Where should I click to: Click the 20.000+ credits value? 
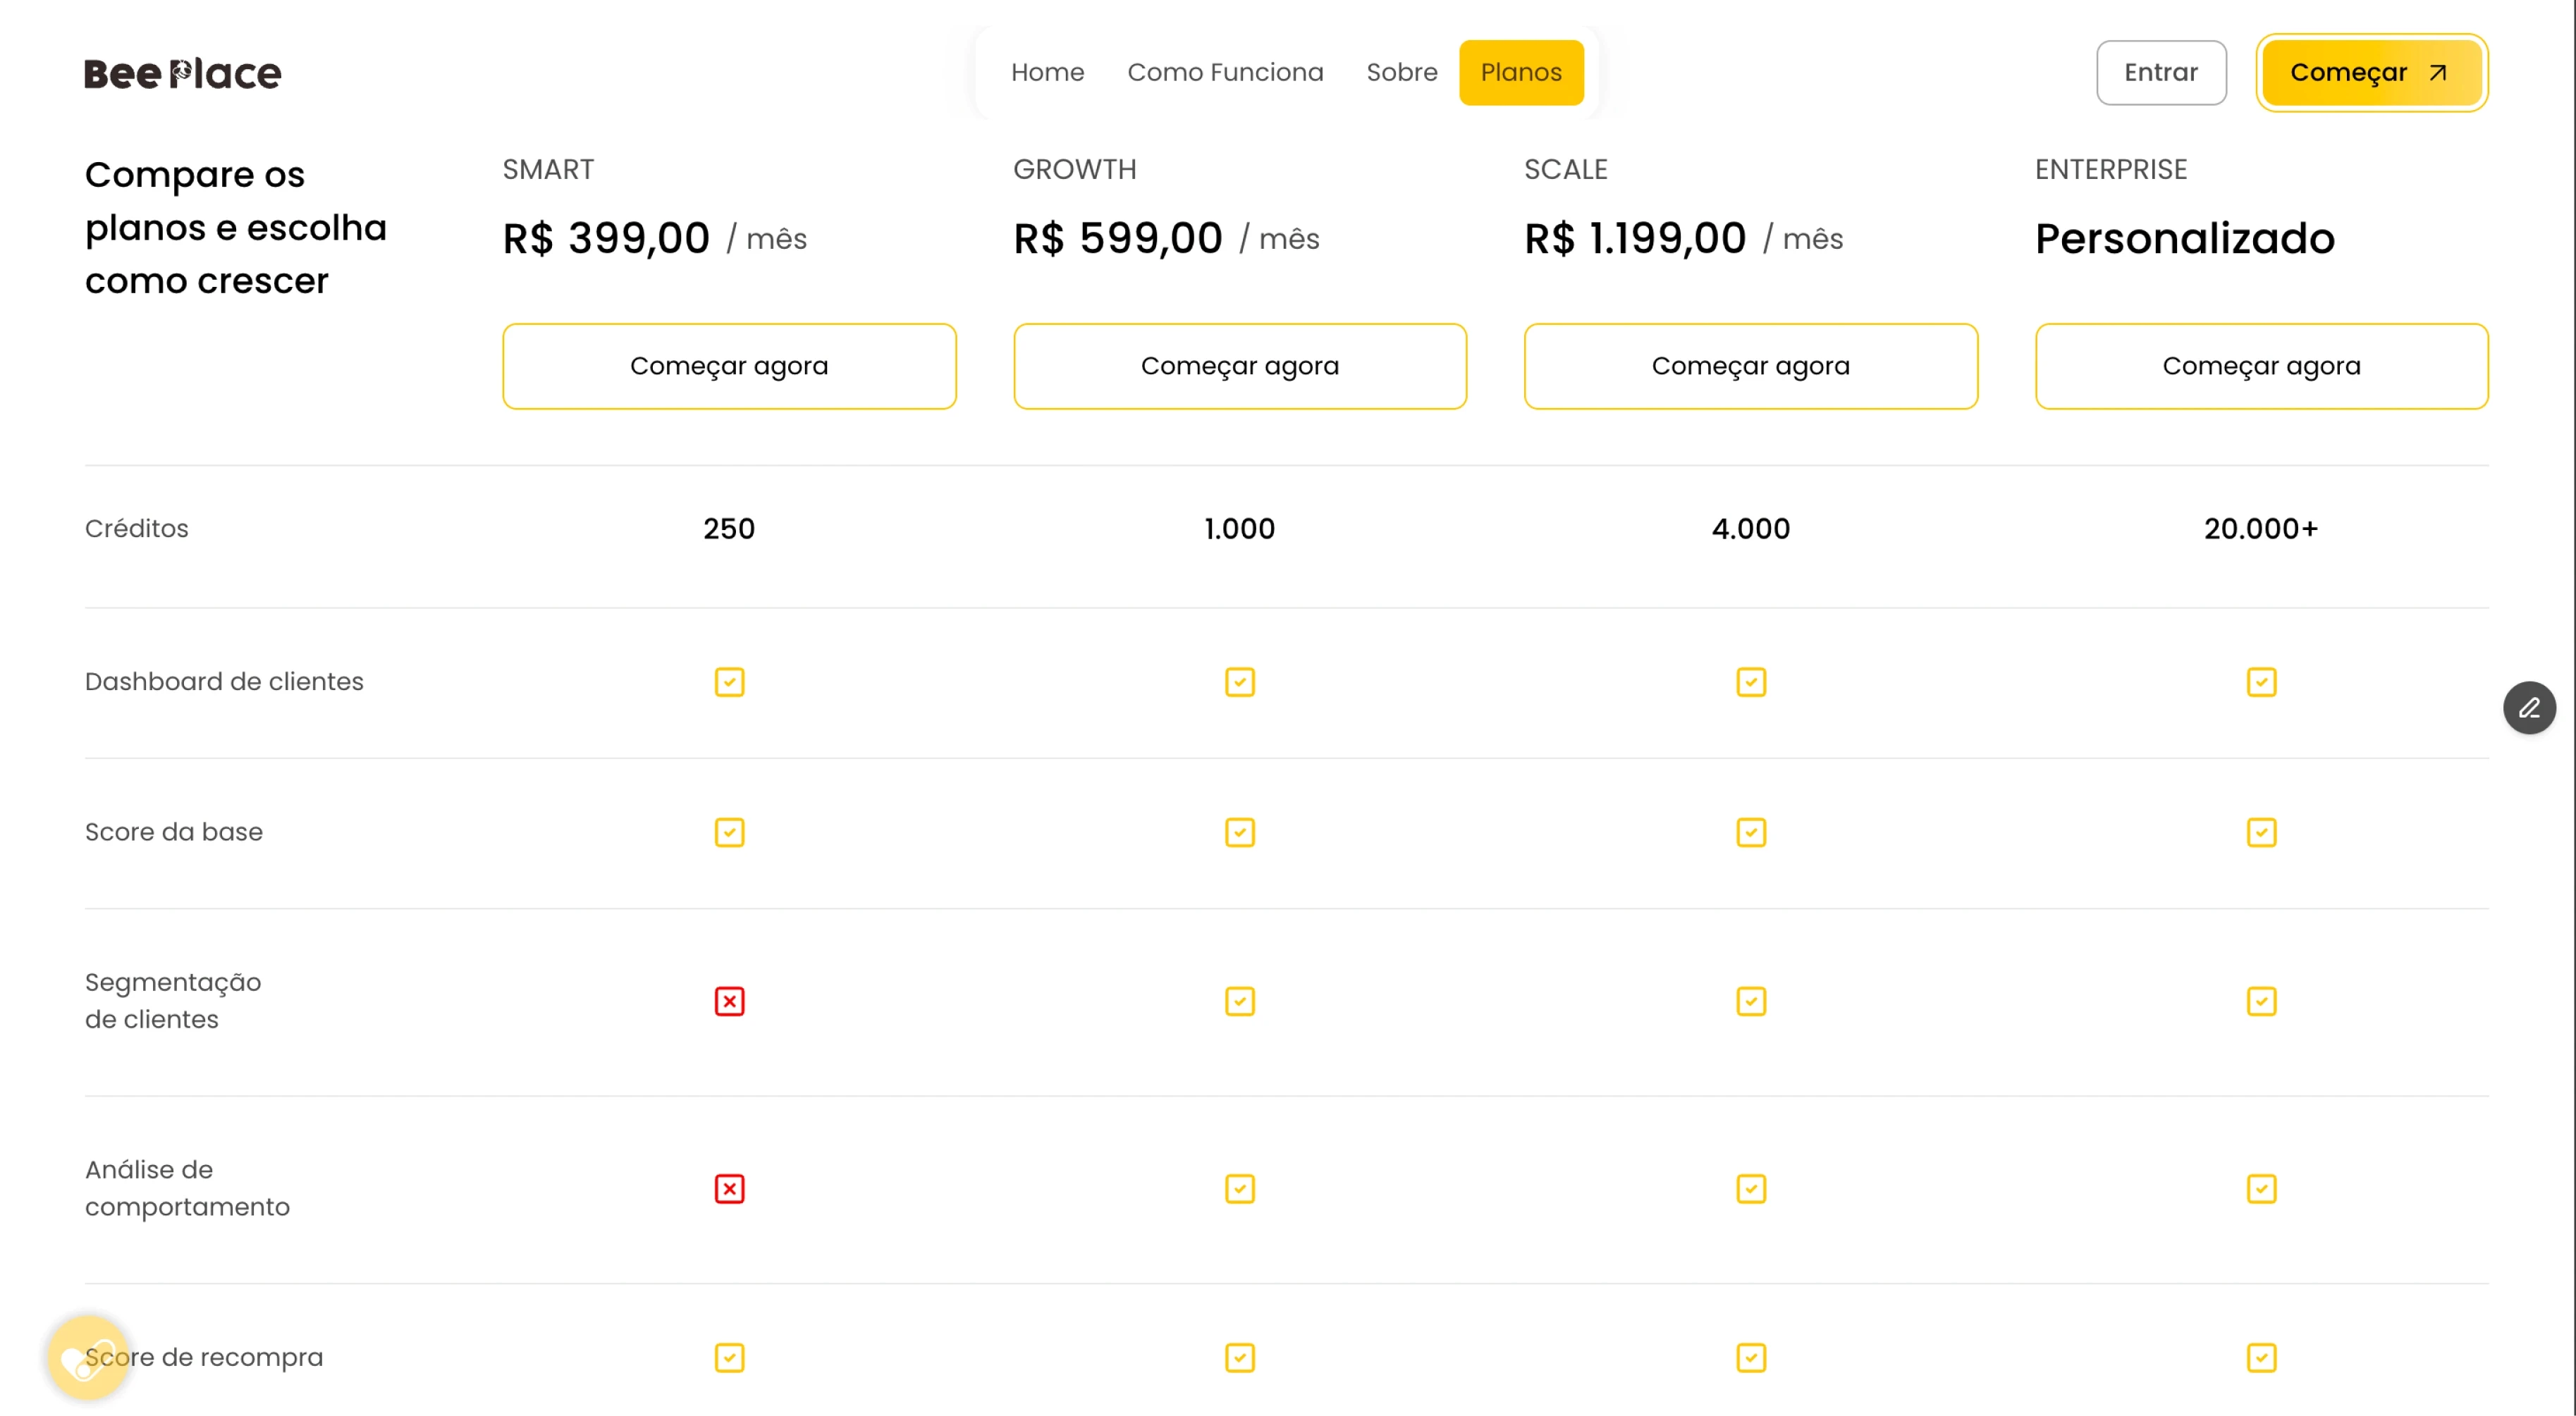coord(2261,529)
